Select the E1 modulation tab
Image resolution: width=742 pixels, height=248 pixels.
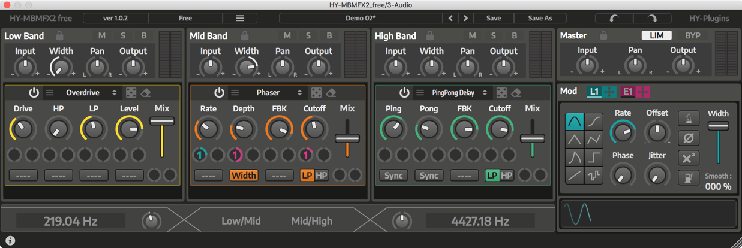tap(628, 92)
